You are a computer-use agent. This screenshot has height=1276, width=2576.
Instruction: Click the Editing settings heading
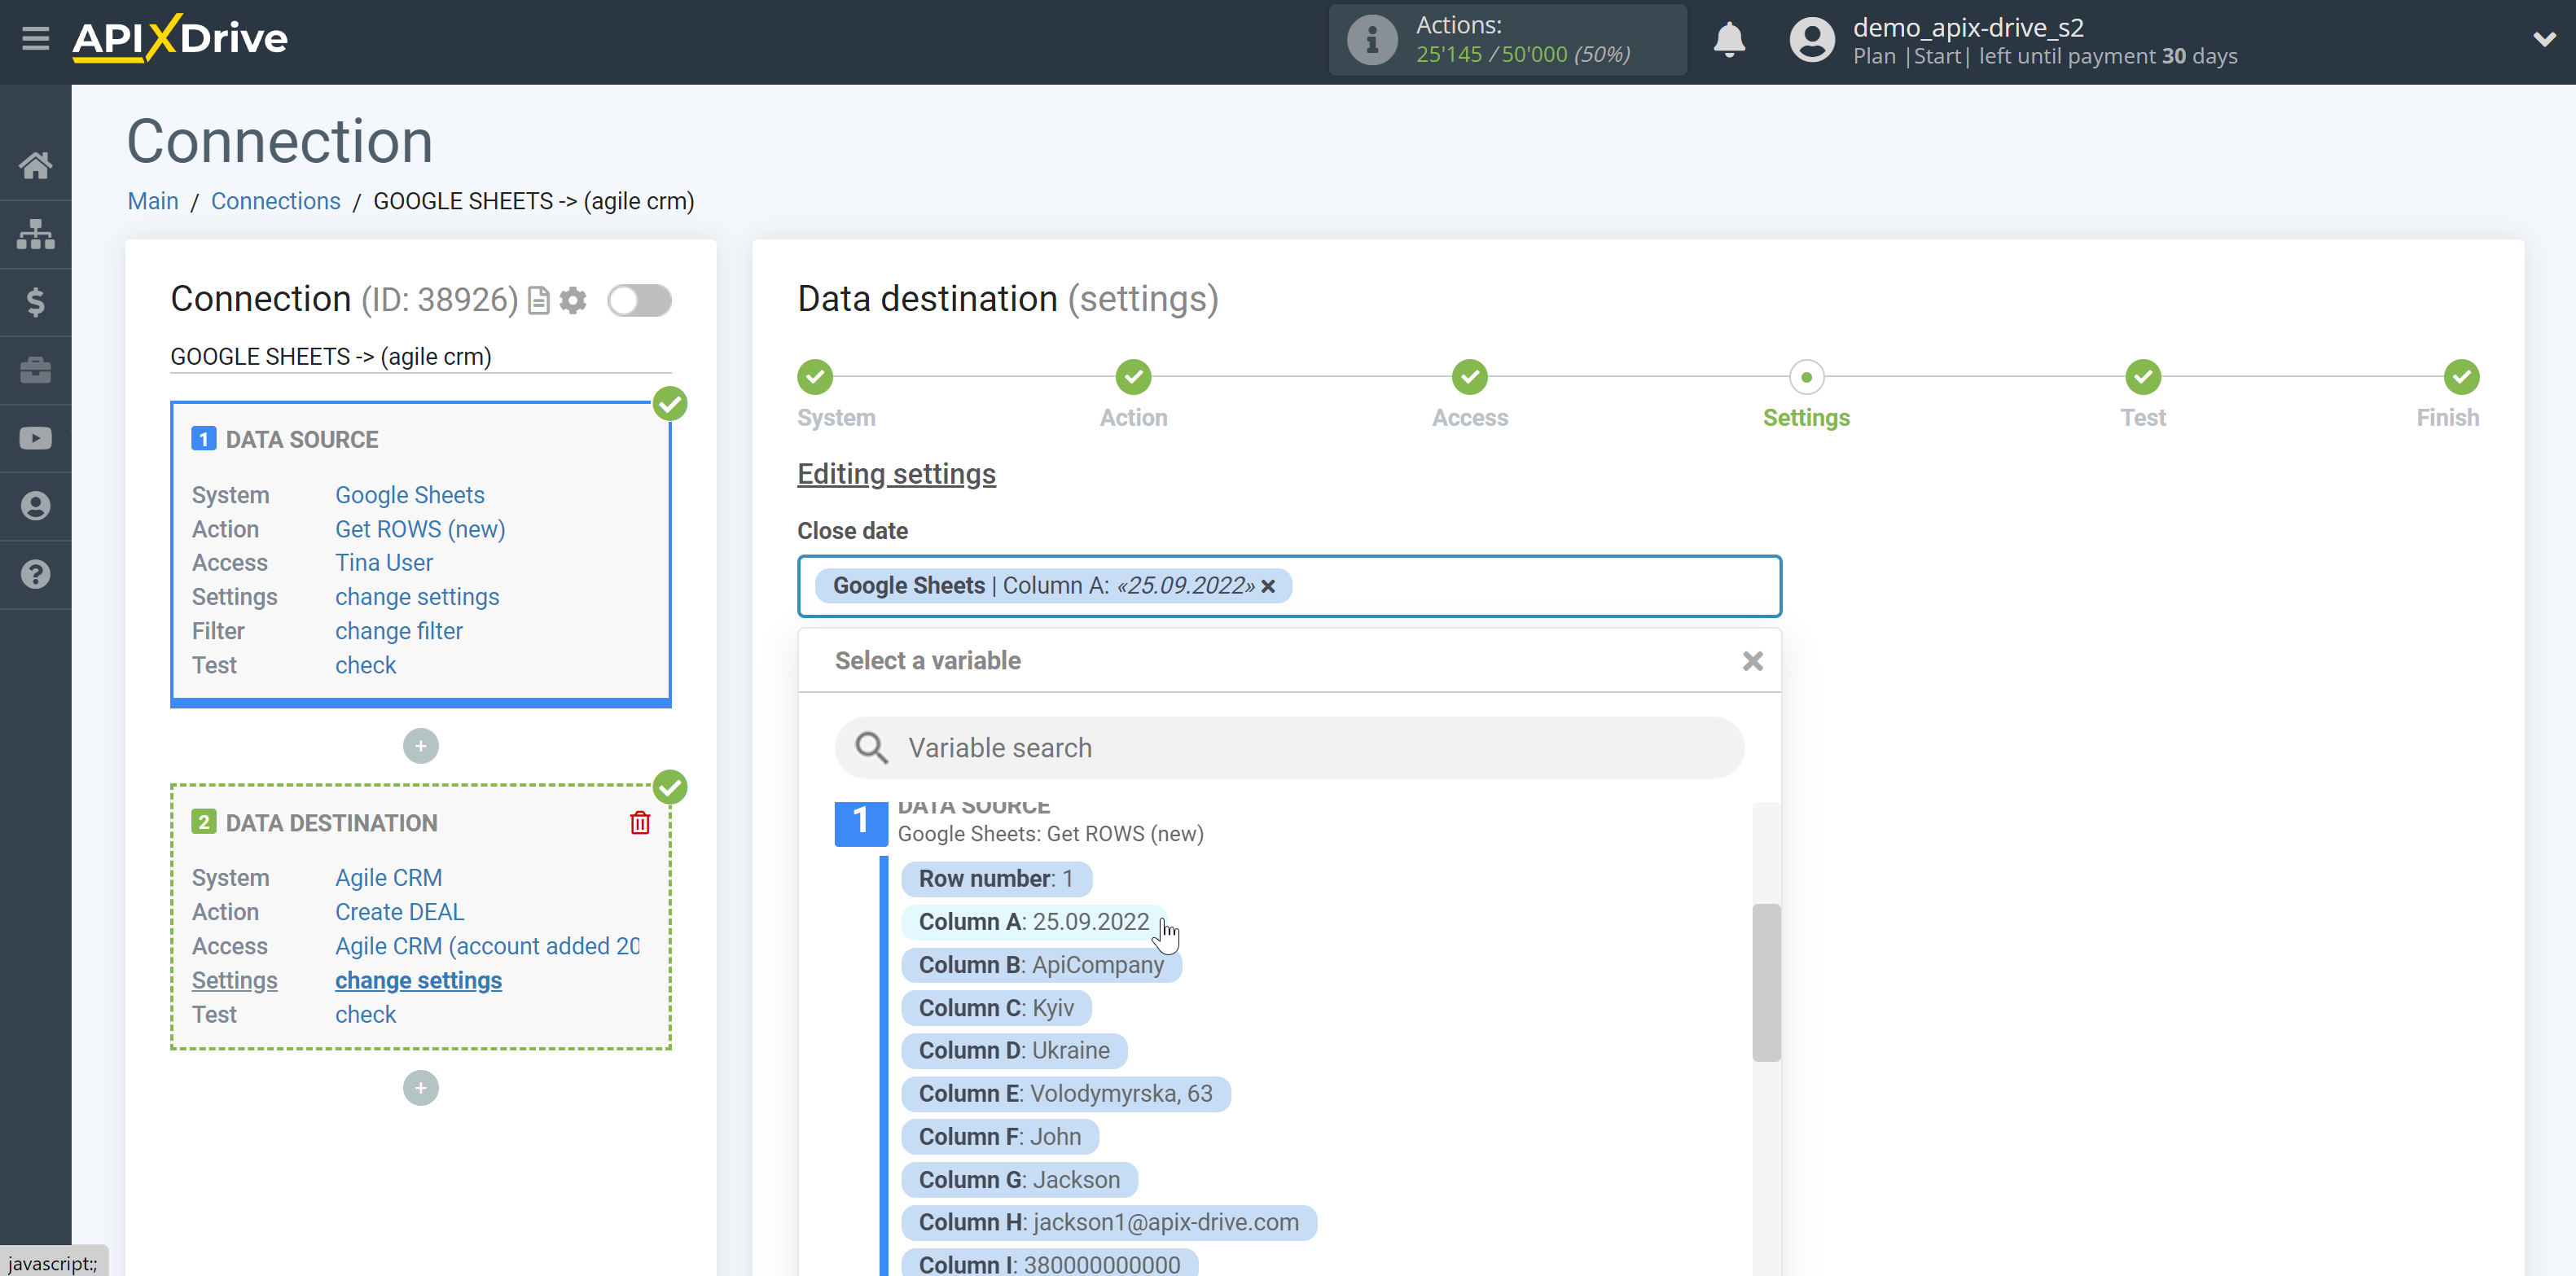(x=896, y=474)
